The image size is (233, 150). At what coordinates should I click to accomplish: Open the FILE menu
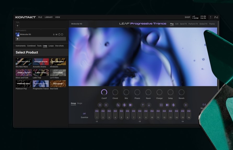(x=40, y=17)
